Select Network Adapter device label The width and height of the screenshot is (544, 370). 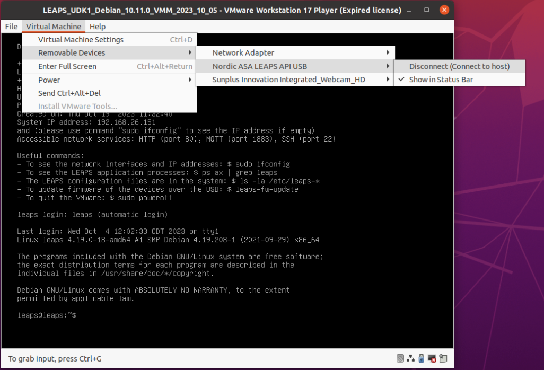tap(243, 52)
